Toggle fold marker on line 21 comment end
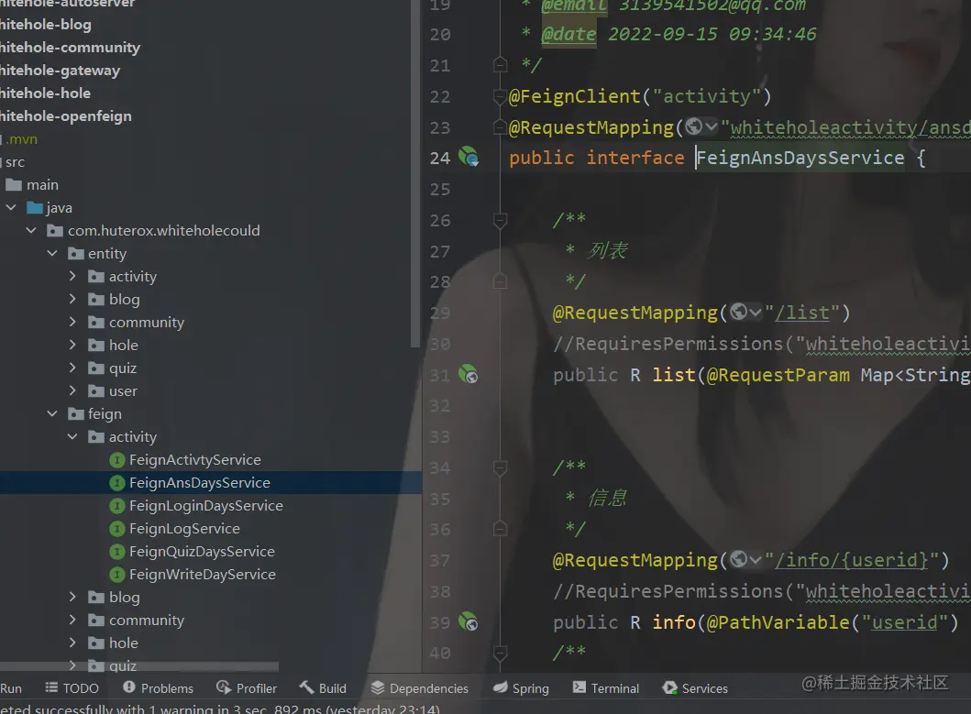971x714 pixels. 501,64
